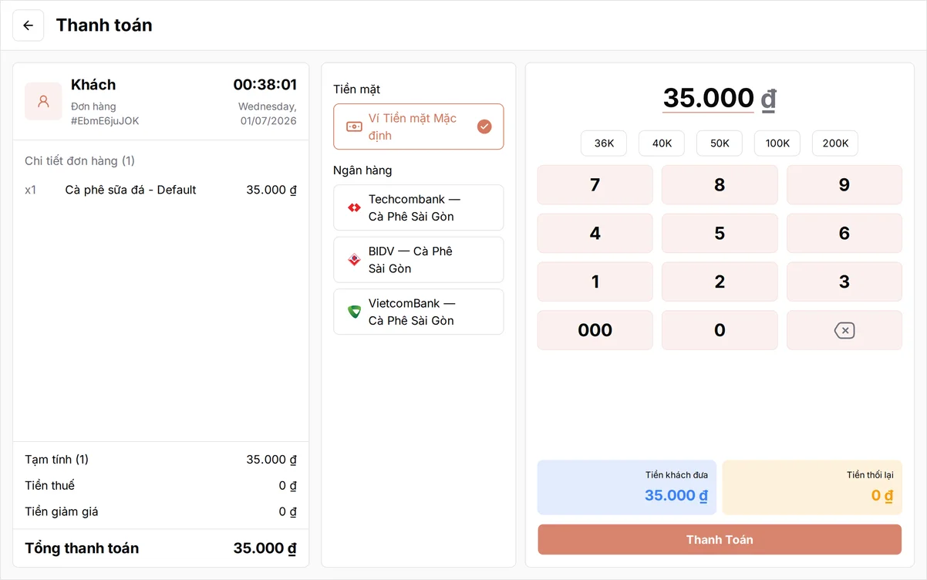Click the Techcombank logo icon
Image resolution: width=927 pixels, height=580 pixels.
(354, 207)
